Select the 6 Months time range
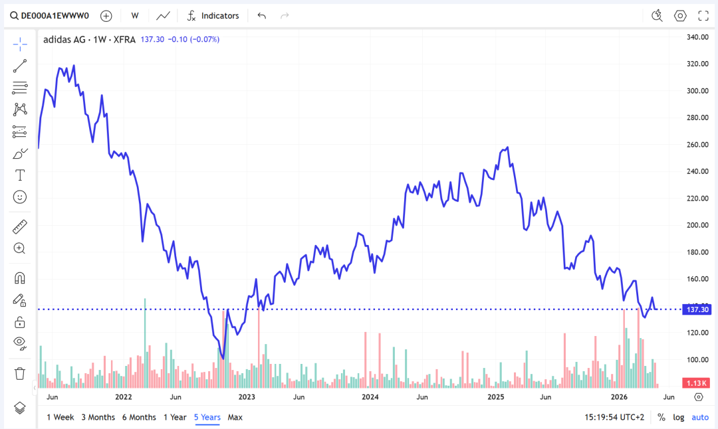This screenshot has height=429, width=718. tap(139, 417)
